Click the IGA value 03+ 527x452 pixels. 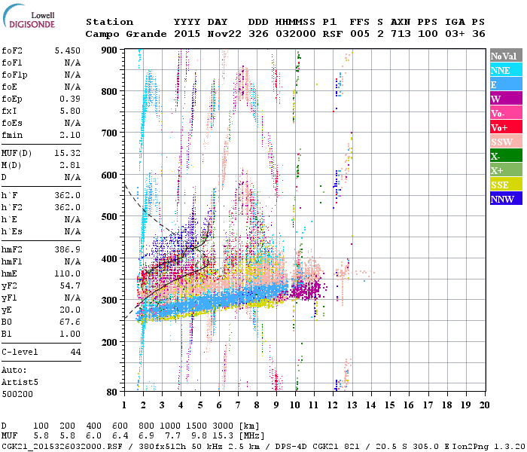click(x=455, y=34)
